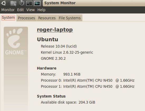Click the Ubuntu logo menu icon

pyautogui.click(x=3, y=3)
